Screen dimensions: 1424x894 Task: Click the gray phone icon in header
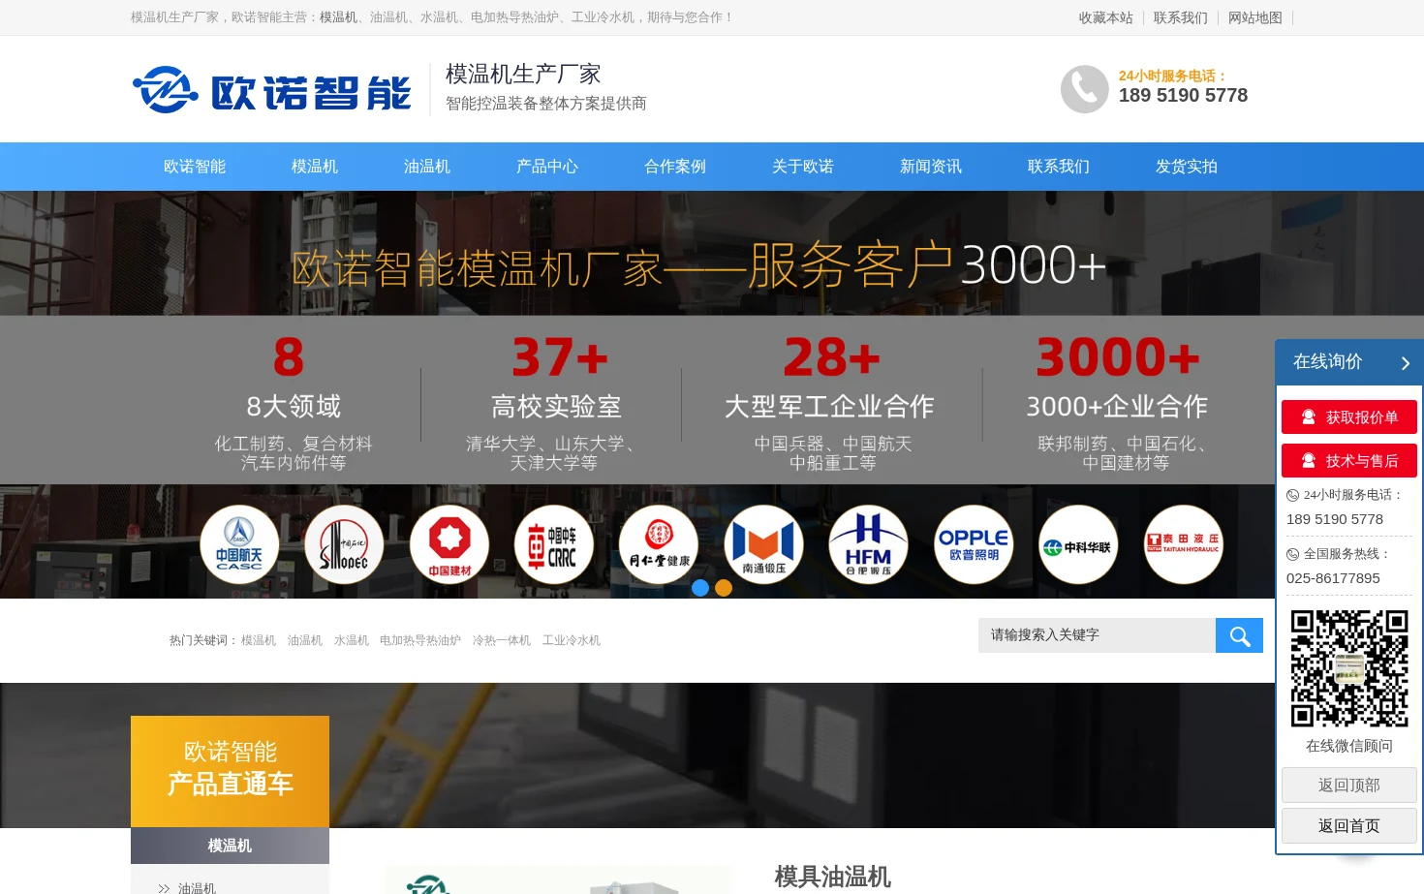[1085, 89]
